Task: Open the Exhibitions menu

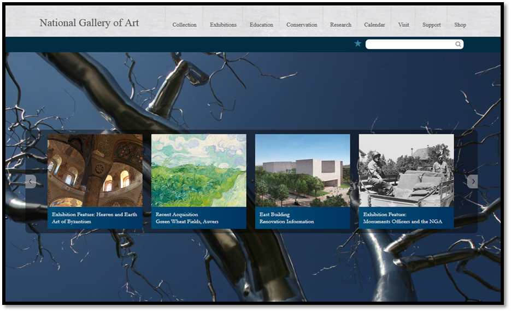Action: click(x=223, y=25)
